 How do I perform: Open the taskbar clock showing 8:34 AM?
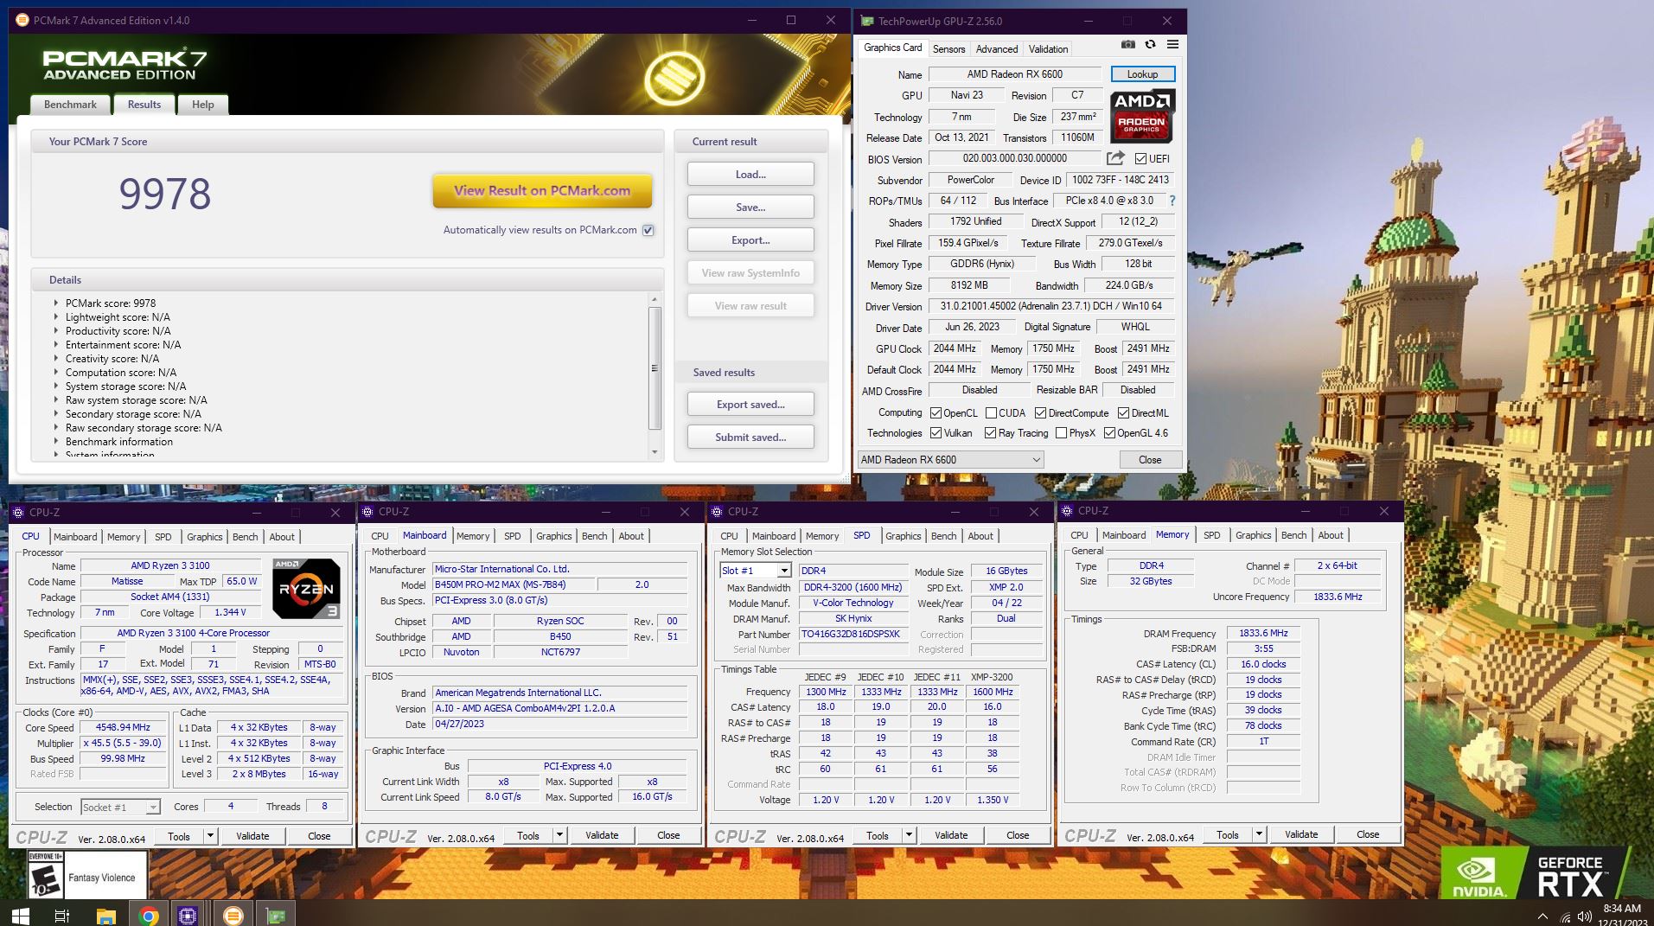click(x=1622, y=915)
